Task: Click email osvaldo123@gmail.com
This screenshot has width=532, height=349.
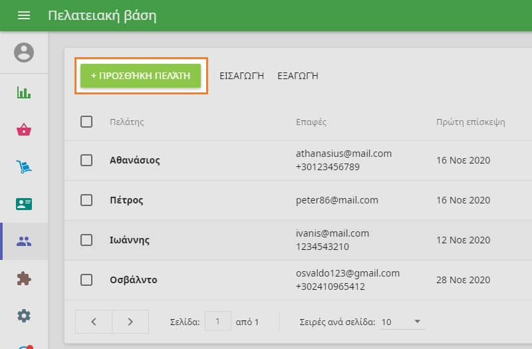Action: pyautogui.click(x=348, y=273)
